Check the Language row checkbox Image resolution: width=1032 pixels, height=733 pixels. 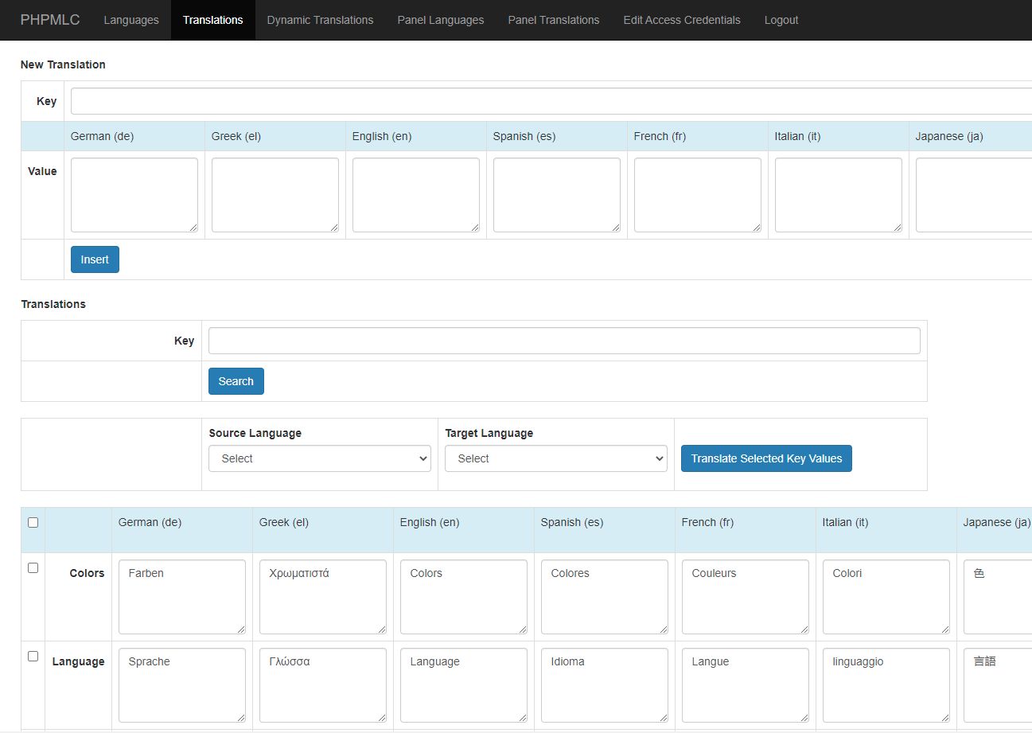[33, 657]
